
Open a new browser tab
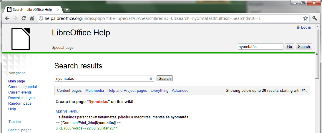pos(67,10)
